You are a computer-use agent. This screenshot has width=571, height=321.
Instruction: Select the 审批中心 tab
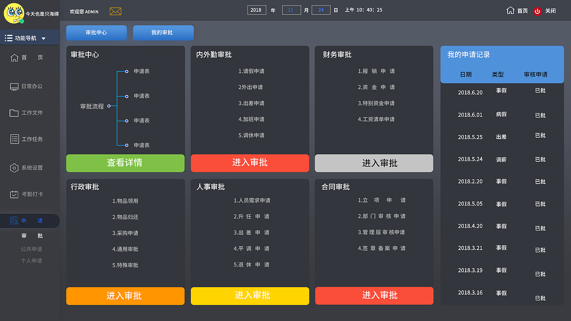[96, 33]
